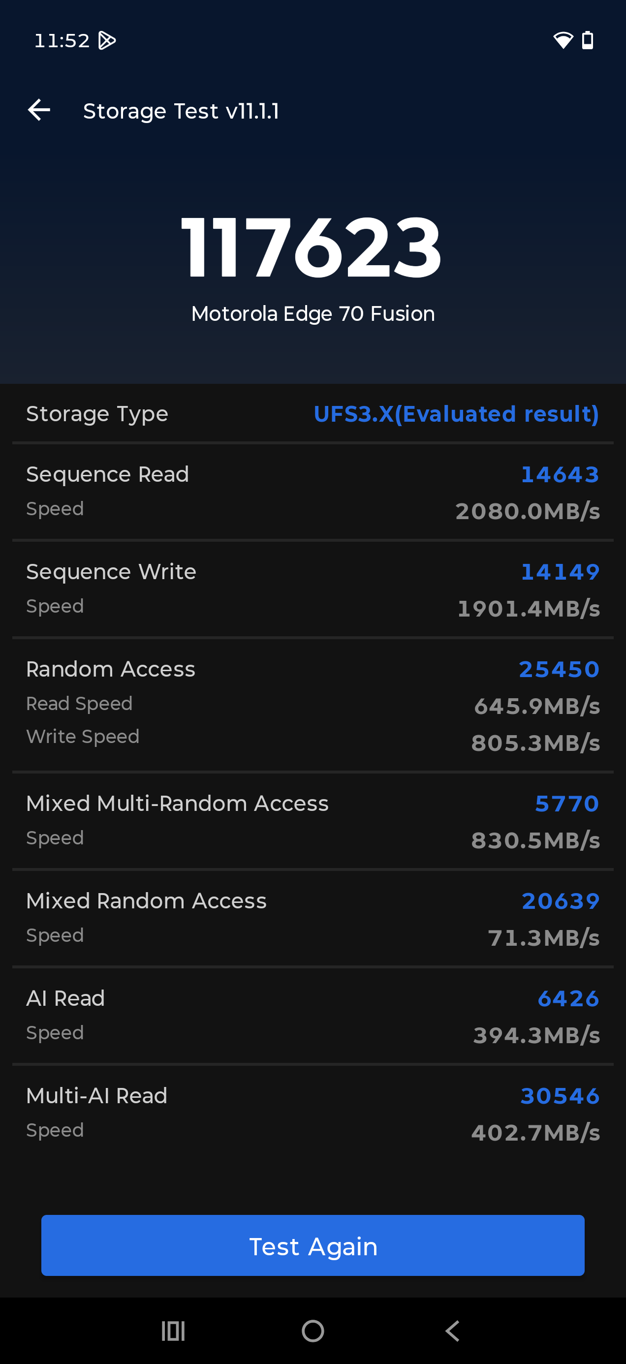626x1364 pixels.
Task: Tap the back arrow in the header
Action: click(x=39, y=110)
